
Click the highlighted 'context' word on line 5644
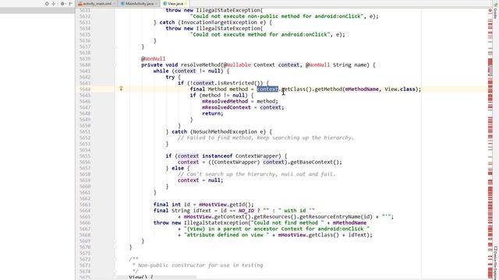pos(267,89)
